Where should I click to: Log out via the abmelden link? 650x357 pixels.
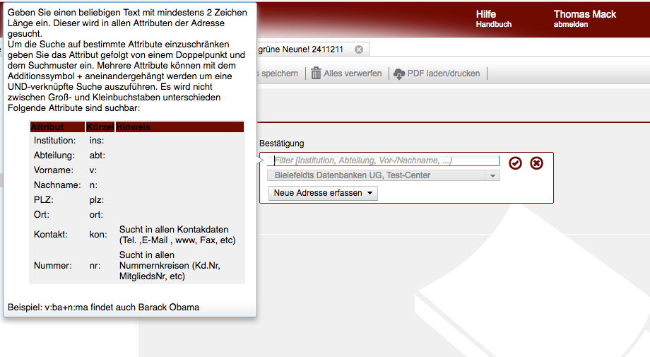pyautogui.click(x=571, y=25)
